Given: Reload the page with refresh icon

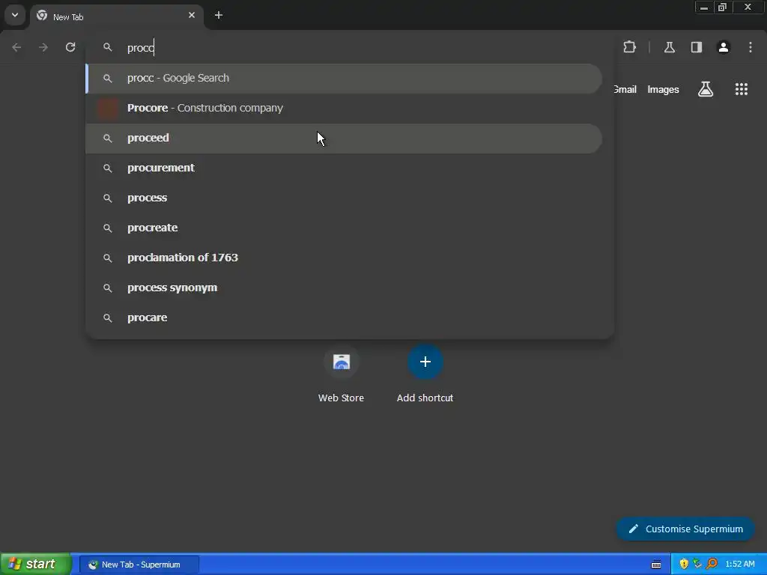Looking at the screenshot, I should [x=70, y=47].
